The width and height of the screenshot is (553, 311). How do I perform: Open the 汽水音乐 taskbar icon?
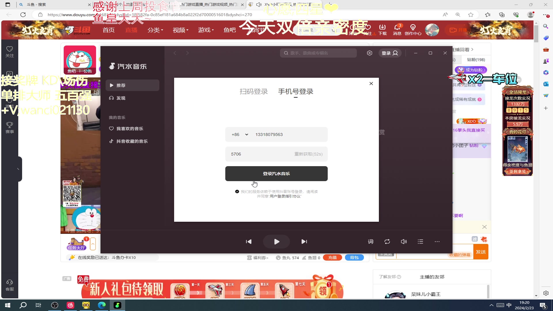(x=117, y=305)
